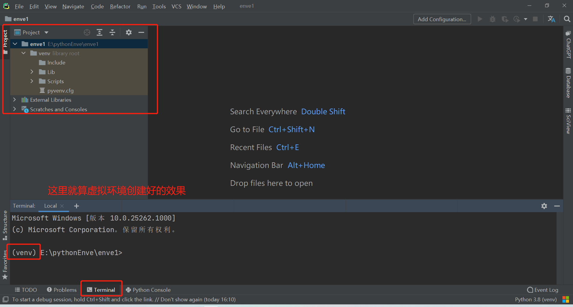Collapse the enve1 root folder
Screen dimensions: 573x307
point(15,44)
